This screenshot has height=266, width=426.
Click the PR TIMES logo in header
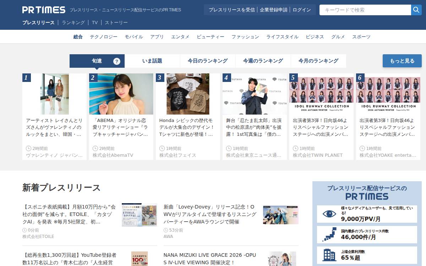(x=44, y=10)
